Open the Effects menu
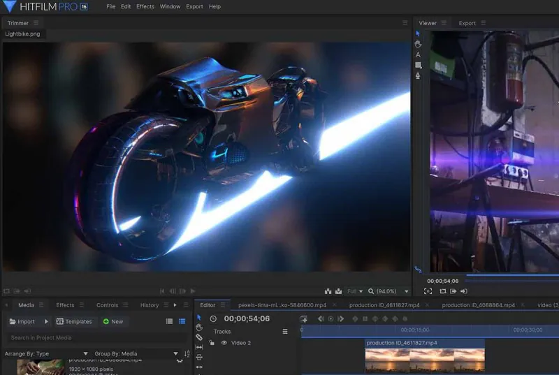559x375 pixels. 145,6
